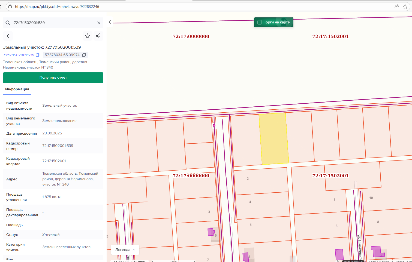Add parcel to favorites with star icon
This screenshot has width=412, height=262.
tap(88, 36)
